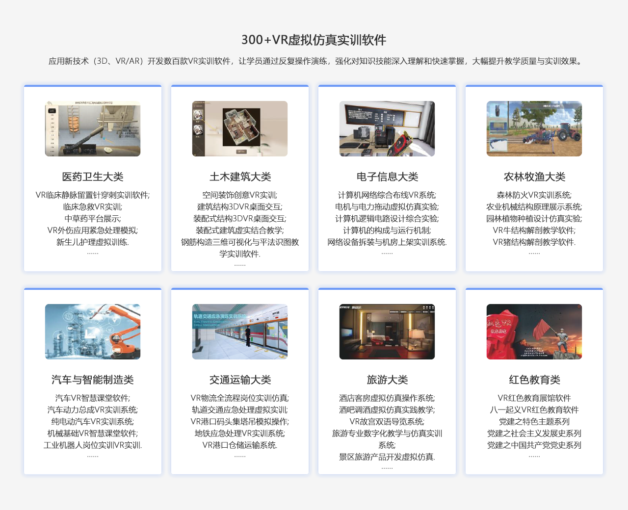628x510 pixels.
Task: Select the 森林防火VR实训系统 text entry
Action: [x=534, y=195]
